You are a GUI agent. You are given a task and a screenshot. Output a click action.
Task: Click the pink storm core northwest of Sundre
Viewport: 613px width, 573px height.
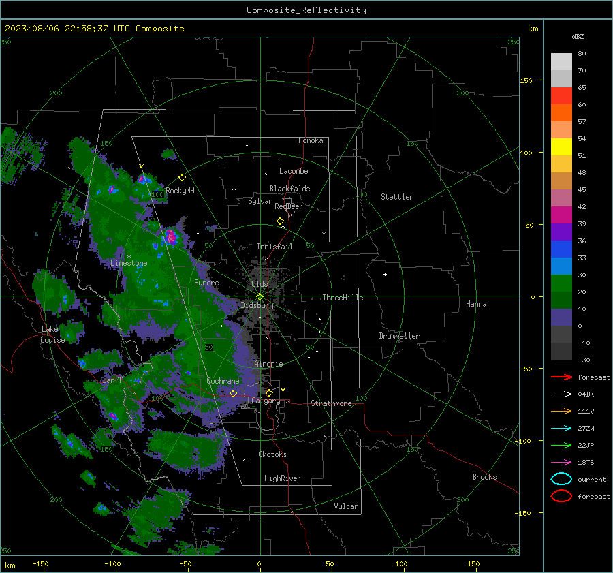pos(170,236)
